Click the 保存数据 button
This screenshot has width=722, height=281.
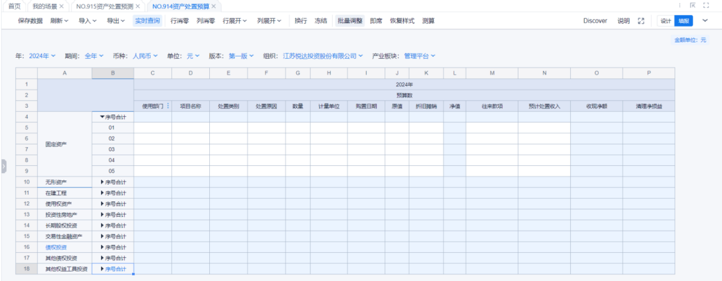[x=30, y=21]
